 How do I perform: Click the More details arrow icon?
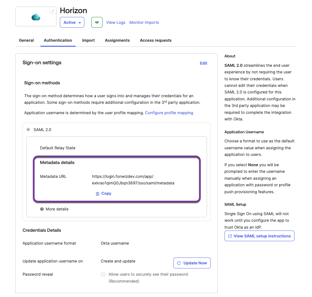(x=42, y=209)
